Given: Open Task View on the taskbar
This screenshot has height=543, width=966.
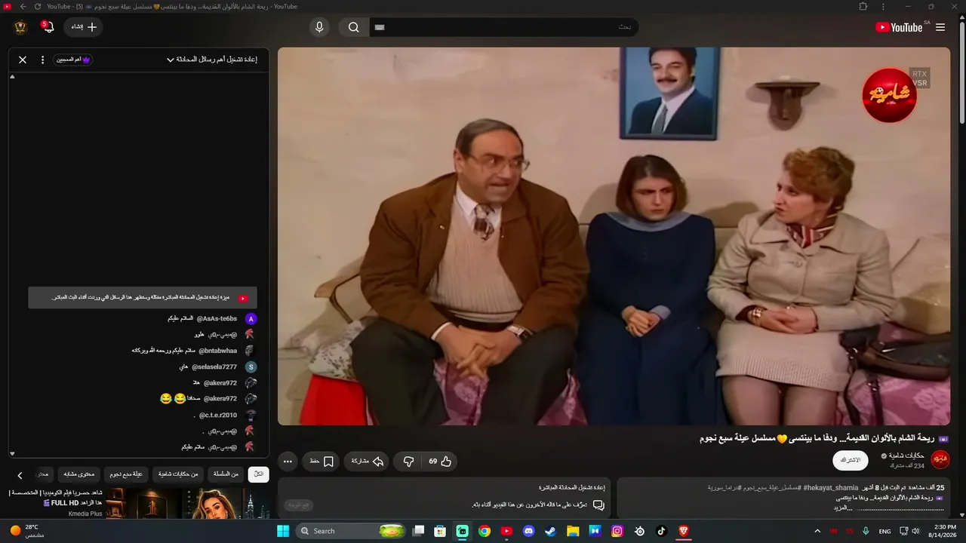Looking at the screenshot, I should [419, 531].
